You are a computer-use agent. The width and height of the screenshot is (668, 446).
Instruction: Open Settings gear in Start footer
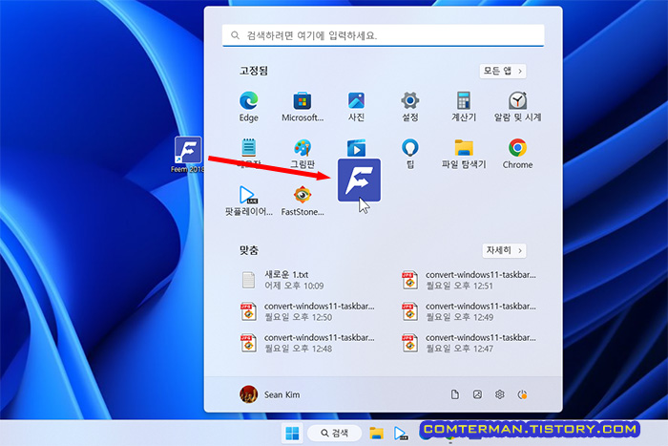click(x=500, y=394)
